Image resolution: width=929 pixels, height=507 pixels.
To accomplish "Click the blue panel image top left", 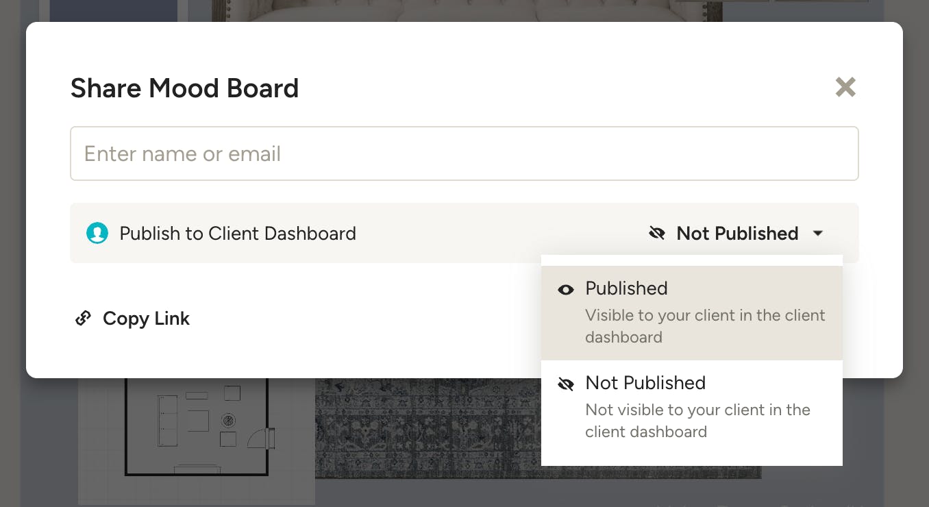I will coord(114,11).
